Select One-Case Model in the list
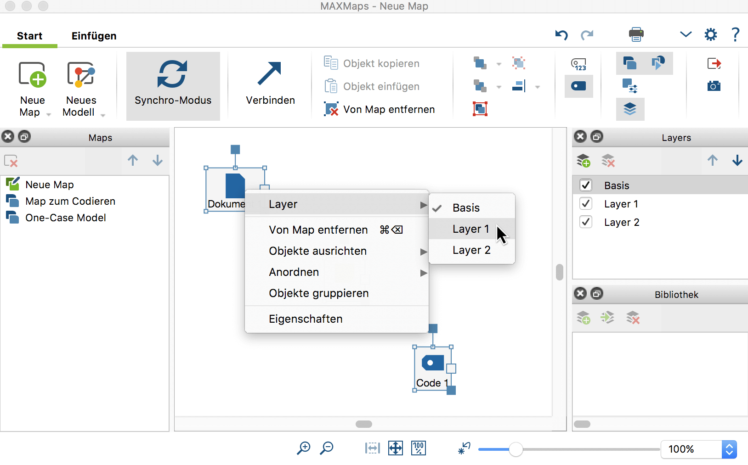 tap(85, 218)
